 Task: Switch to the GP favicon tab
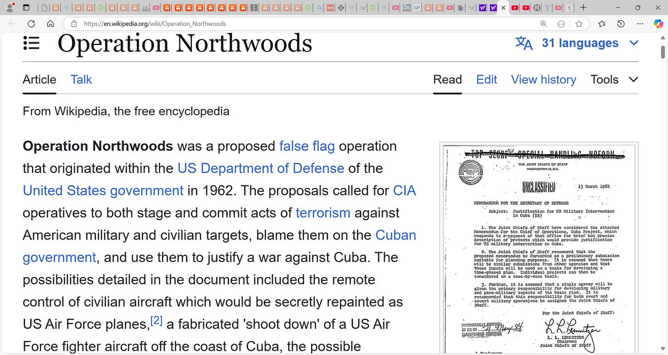[x=417, y=8]
